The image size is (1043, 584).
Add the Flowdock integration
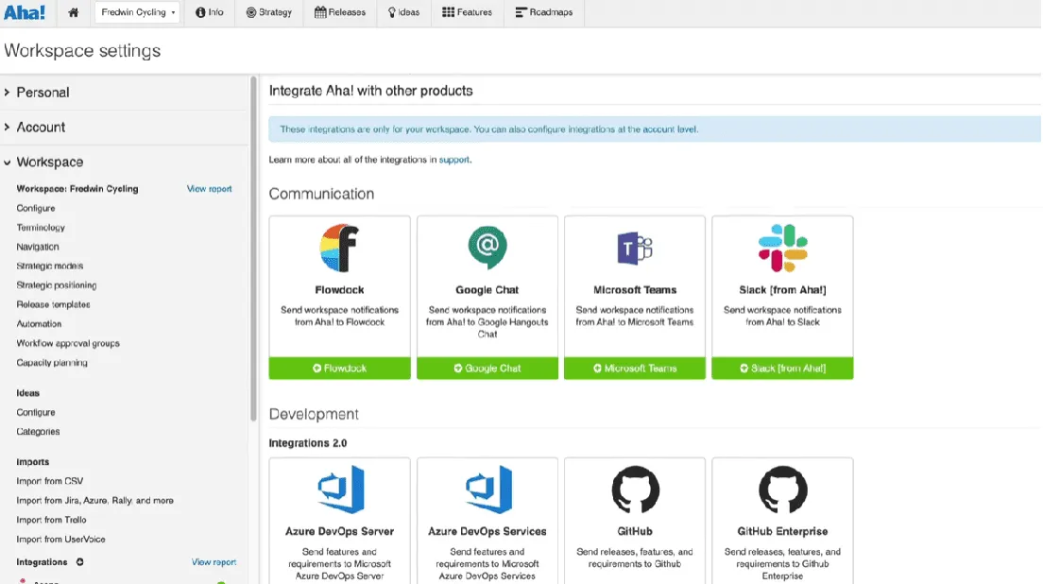[340, 368]
